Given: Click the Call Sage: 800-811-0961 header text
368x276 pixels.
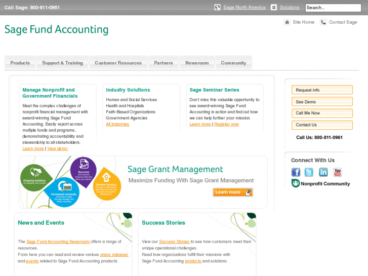Looking at the screenshot, I should tap(32, 8).
